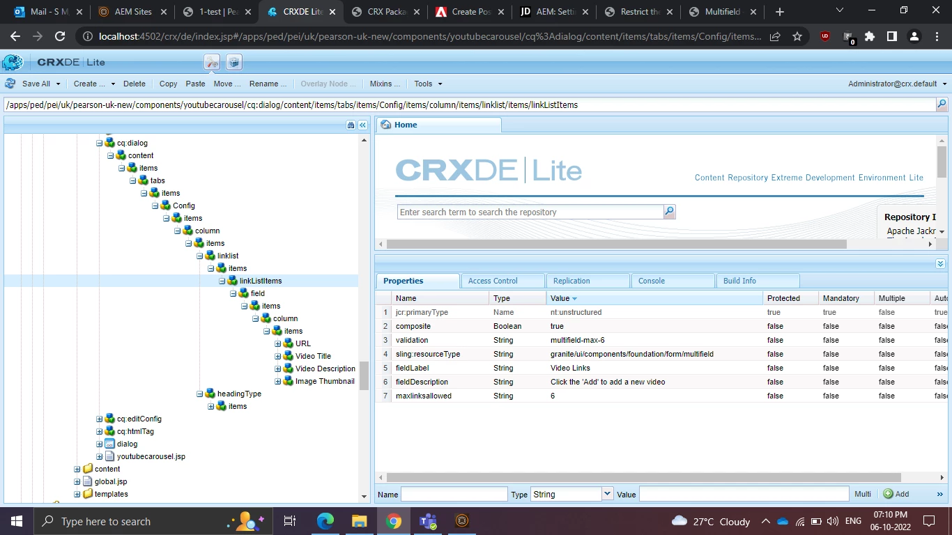The width and height of the screenshot is (952, 535).
Task: Select the Properties tab
Action: click(x=417, y=281)
